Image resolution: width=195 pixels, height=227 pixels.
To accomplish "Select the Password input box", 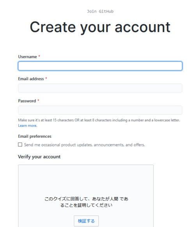I will pos(100,110).
